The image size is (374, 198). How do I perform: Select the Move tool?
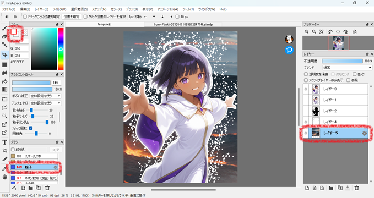[4, 55]
